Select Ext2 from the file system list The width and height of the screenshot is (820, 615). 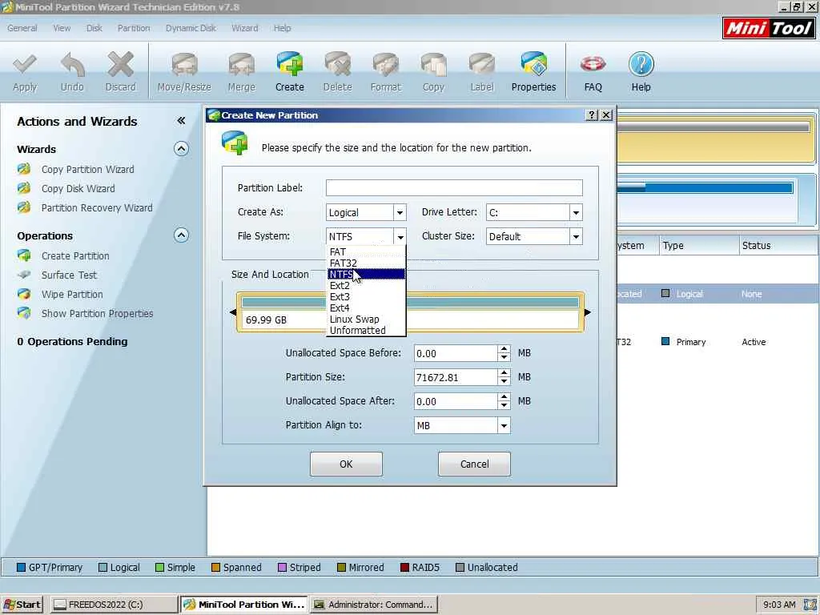(366, 286)
